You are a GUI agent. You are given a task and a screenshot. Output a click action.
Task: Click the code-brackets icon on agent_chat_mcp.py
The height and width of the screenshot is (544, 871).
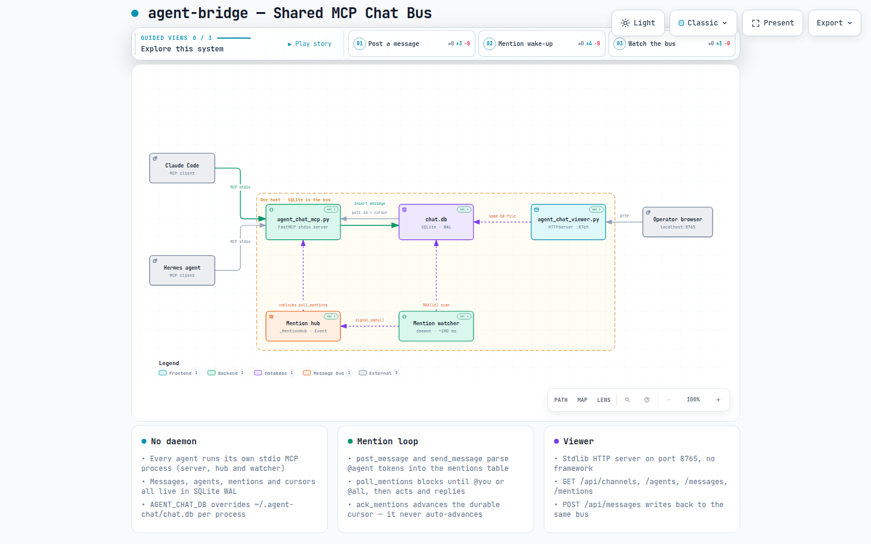[272, 210]
